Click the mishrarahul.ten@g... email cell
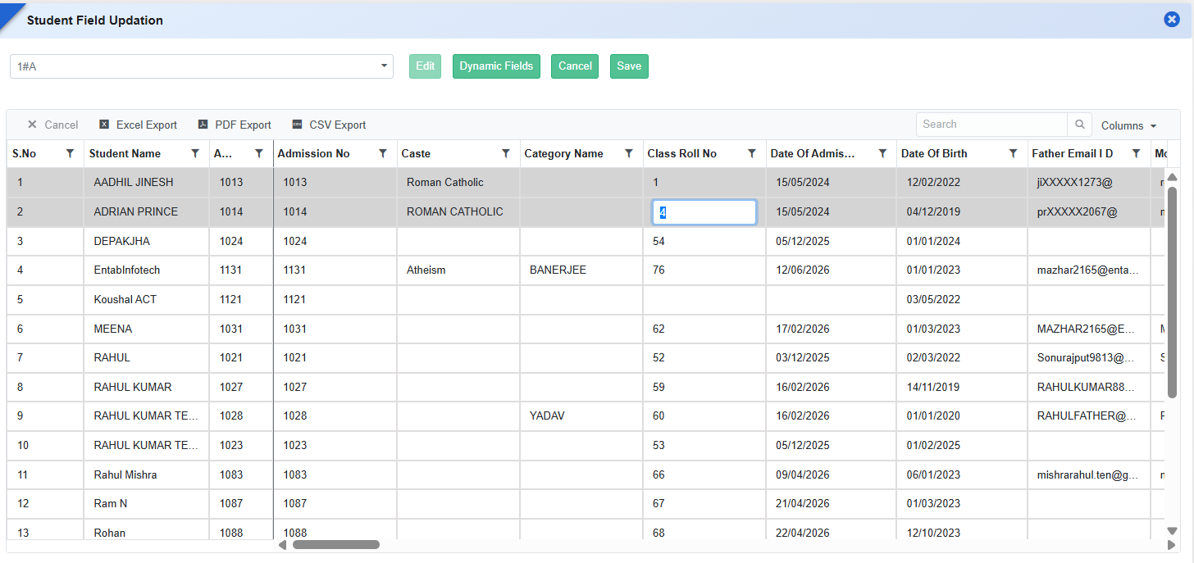Image resolution: width=1194 pixels, height=563 pixels. (x=1089, y=474)
